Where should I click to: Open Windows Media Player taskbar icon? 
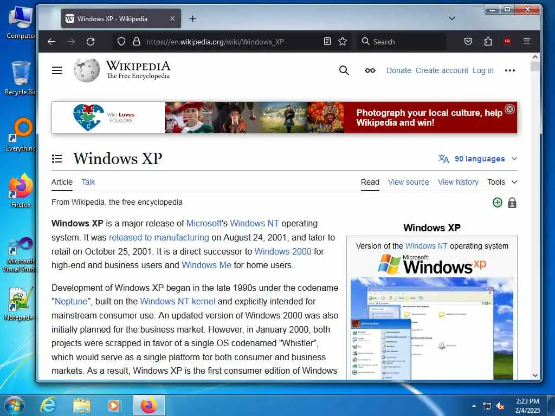(115, 405)
